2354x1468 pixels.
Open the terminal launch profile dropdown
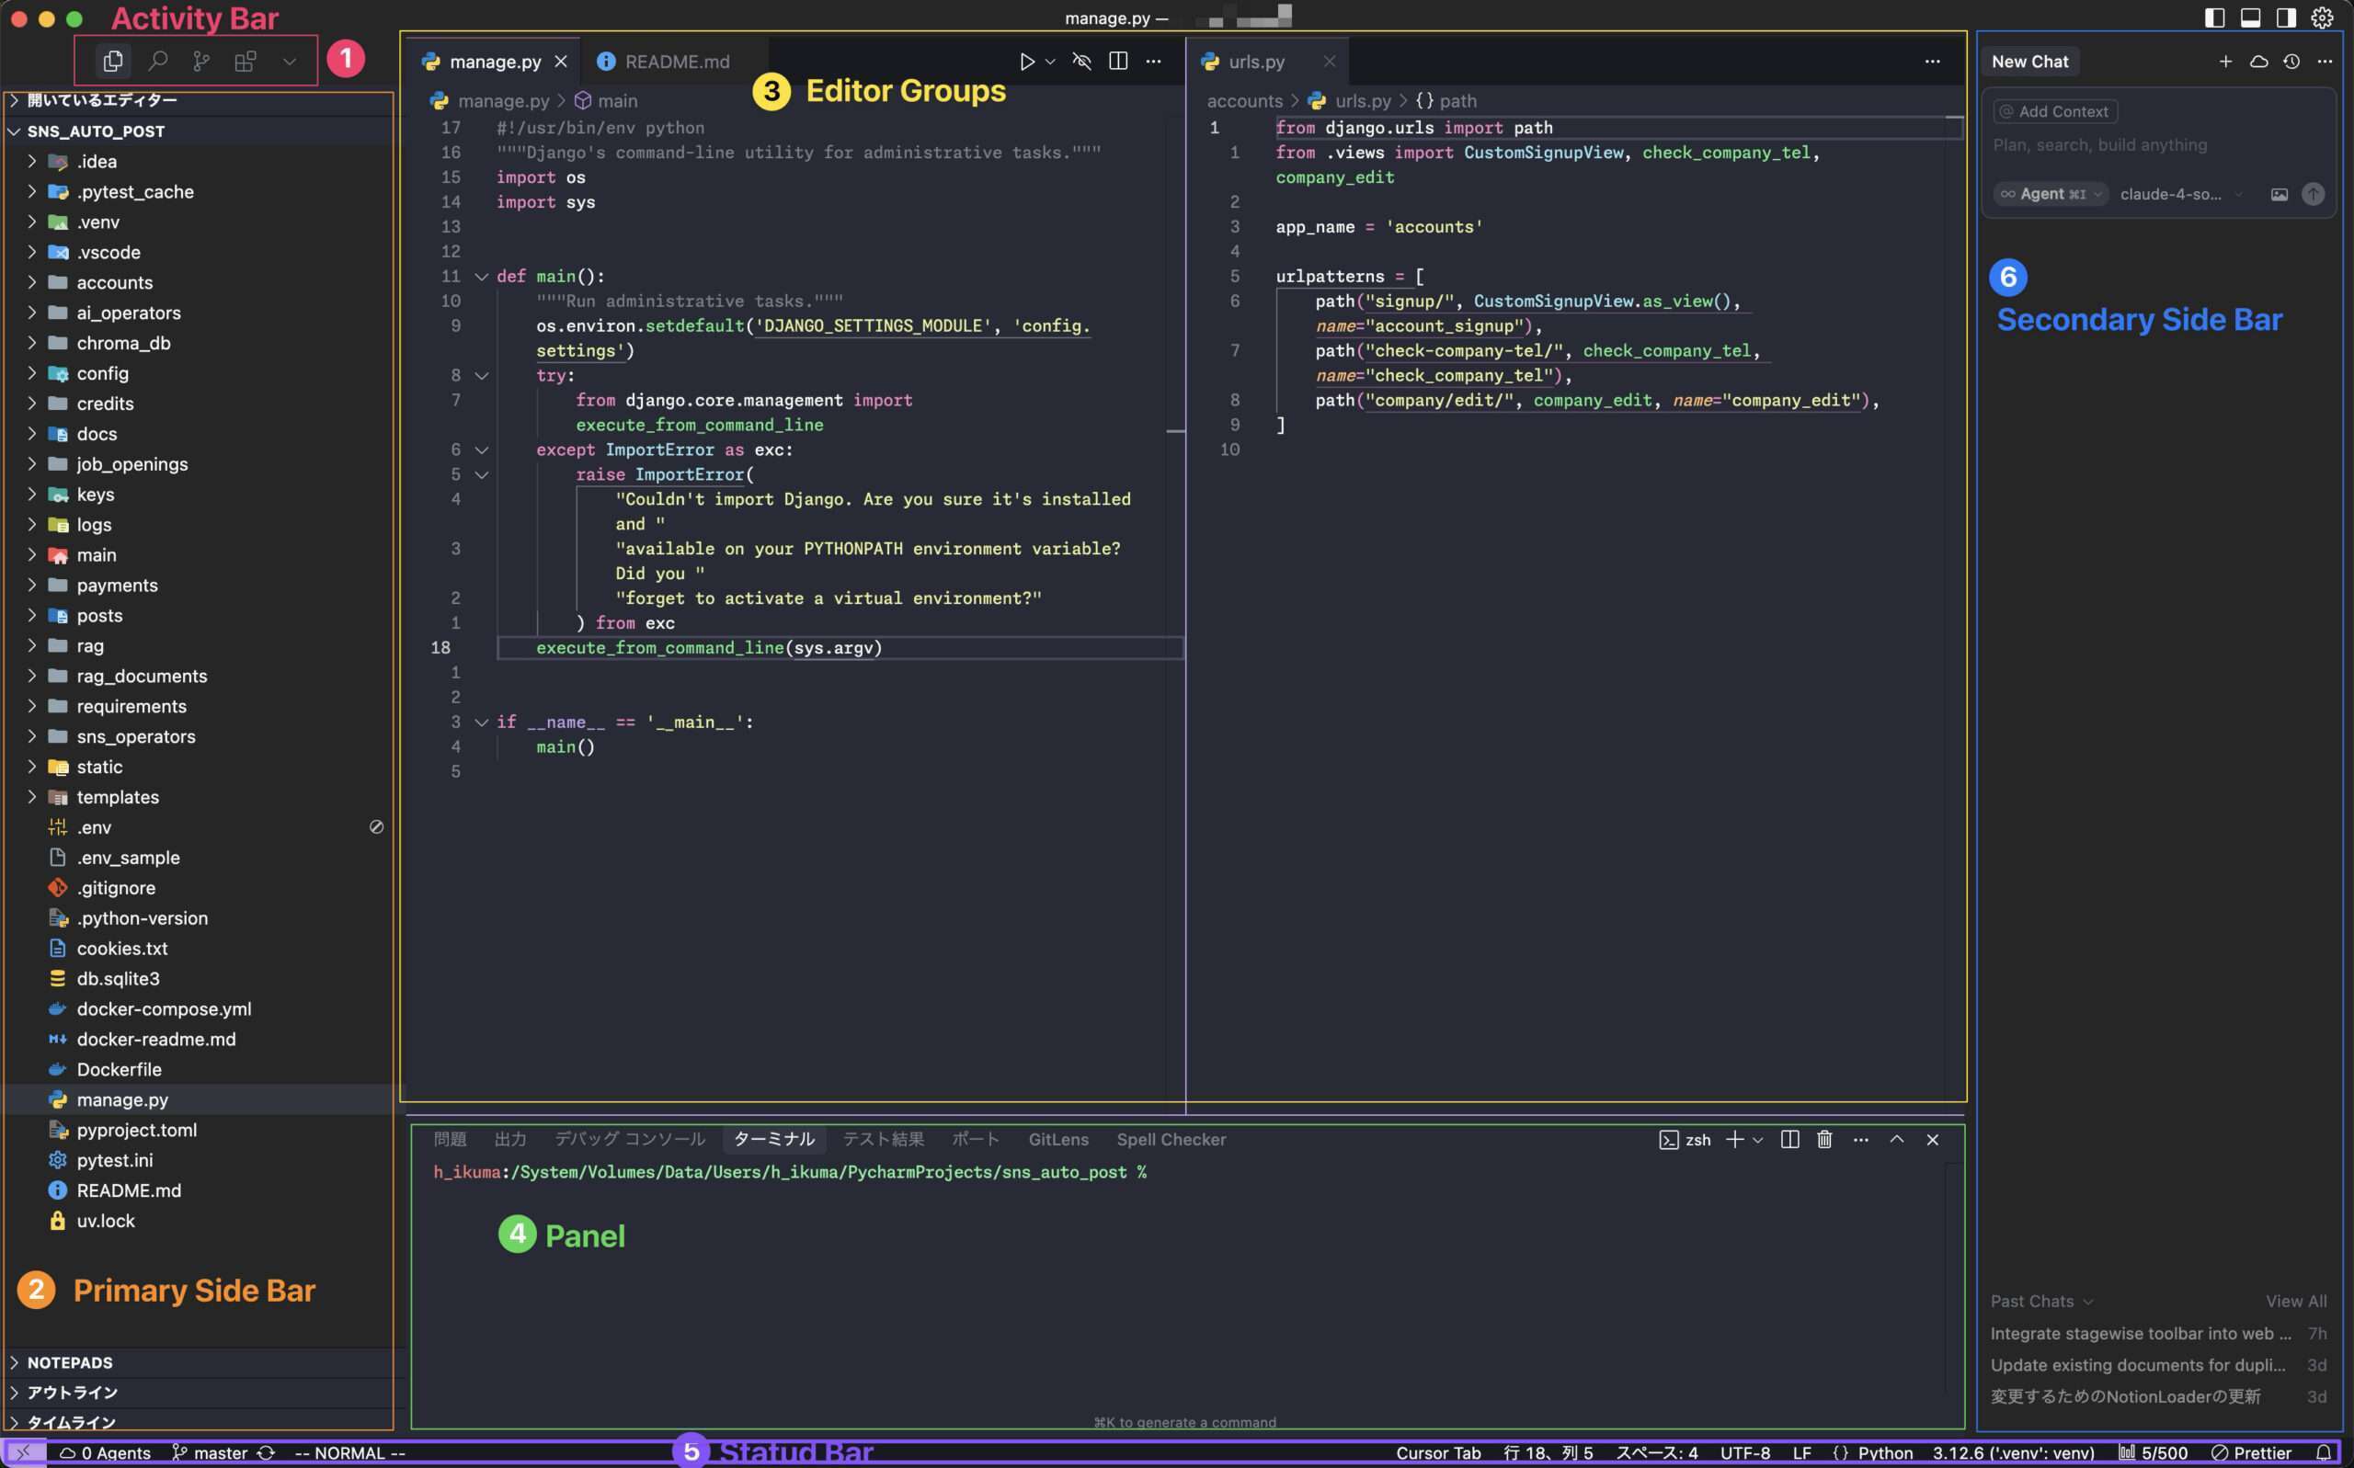(1758, 1140)
